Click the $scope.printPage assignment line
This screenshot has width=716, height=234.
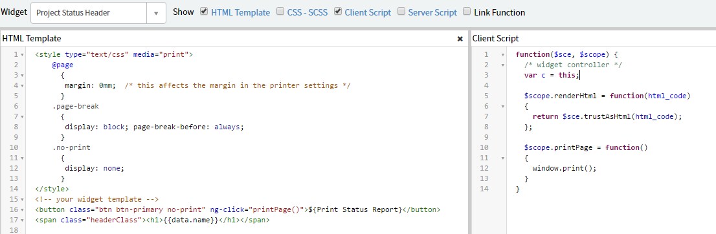586,147
